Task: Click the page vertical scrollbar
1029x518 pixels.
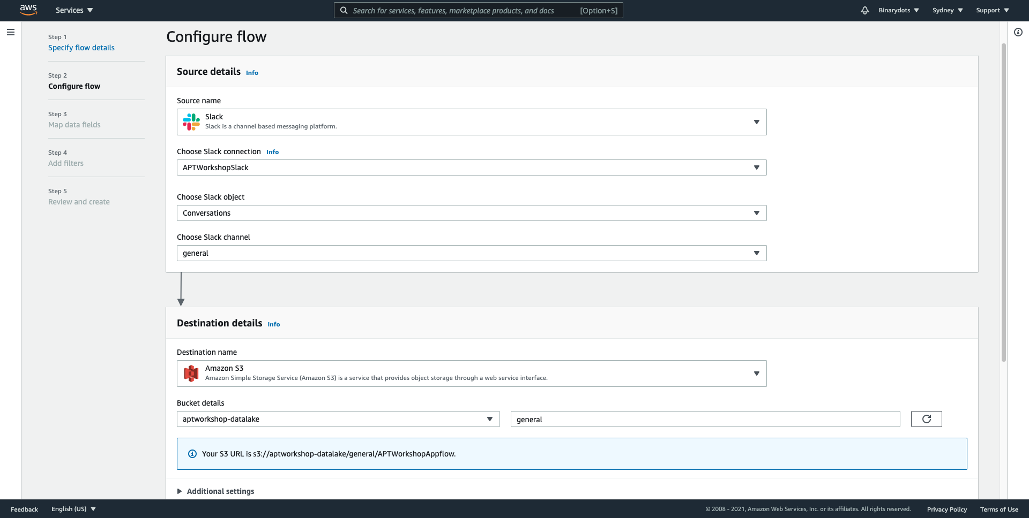Action: [x=1004, y=202]
